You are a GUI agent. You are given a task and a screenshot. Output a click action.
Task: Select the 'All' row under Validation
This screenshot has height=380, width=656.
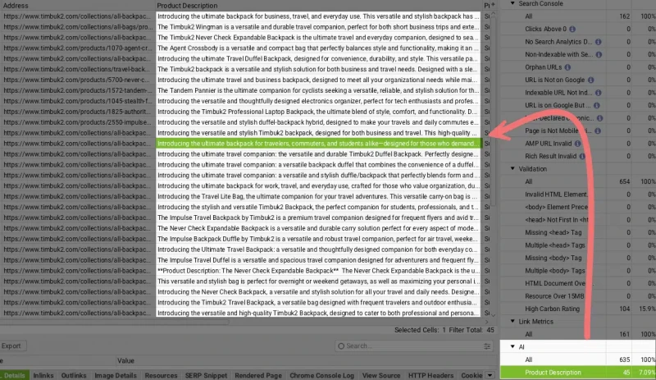(578, 181)
